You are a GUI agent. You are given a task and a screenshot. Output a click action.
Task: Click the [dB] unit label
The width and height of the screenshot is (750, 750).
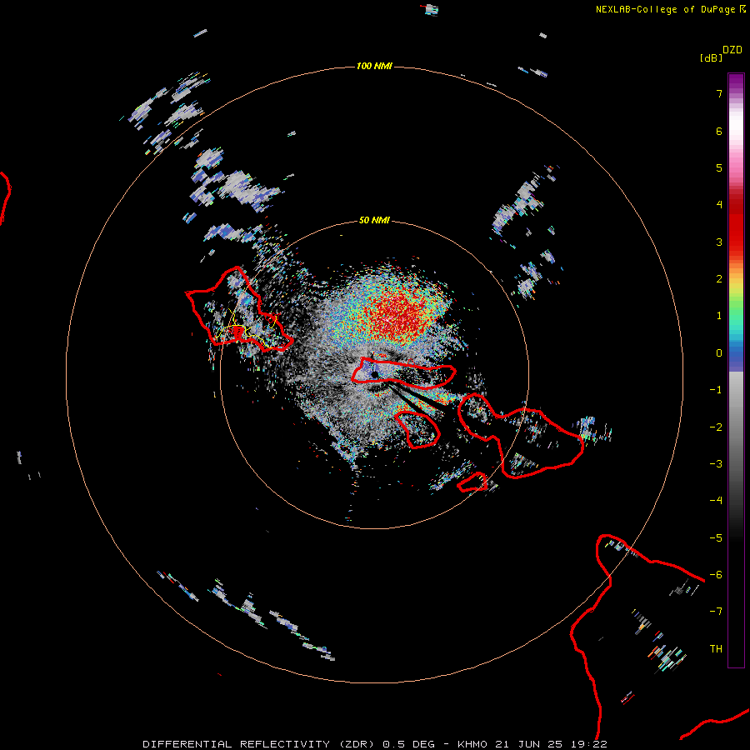tap(712, 57)
